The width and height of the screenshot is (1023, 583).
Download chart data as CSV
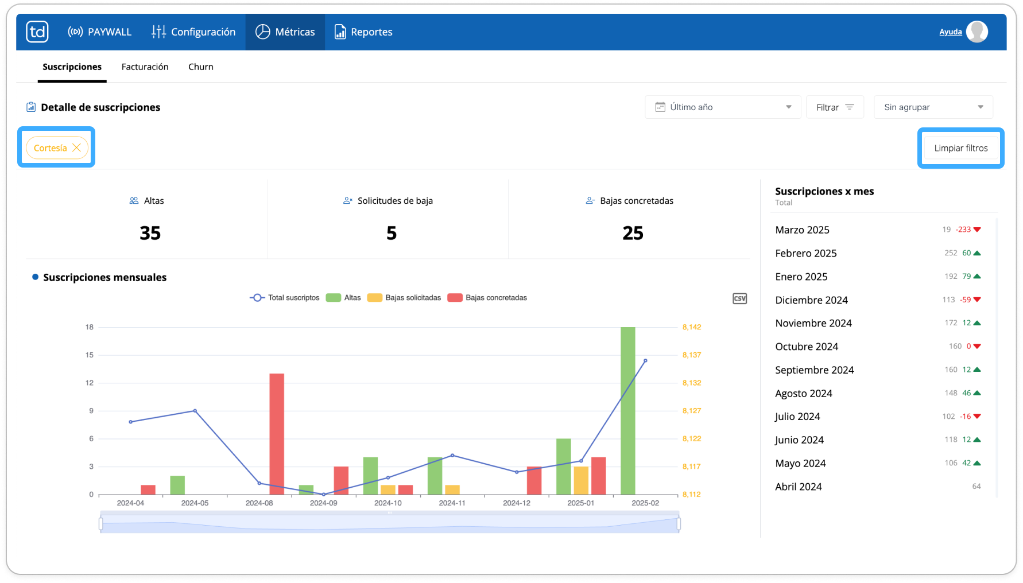coord(739,298)
